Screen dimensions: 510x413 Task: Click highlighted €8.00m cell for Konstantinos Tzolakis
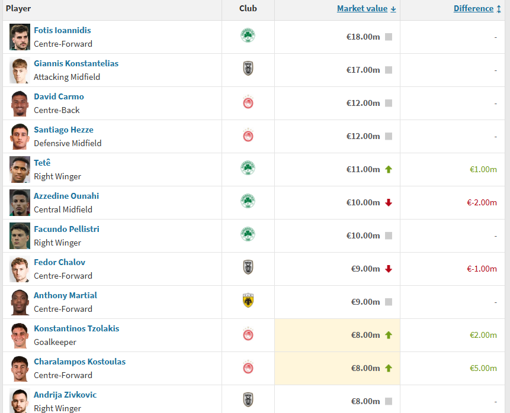click(x=337, y=335)
